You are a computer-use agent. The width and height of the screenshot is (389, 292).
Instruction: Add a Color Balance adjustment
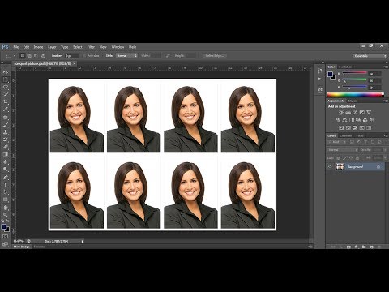click(x=344, y=120)
